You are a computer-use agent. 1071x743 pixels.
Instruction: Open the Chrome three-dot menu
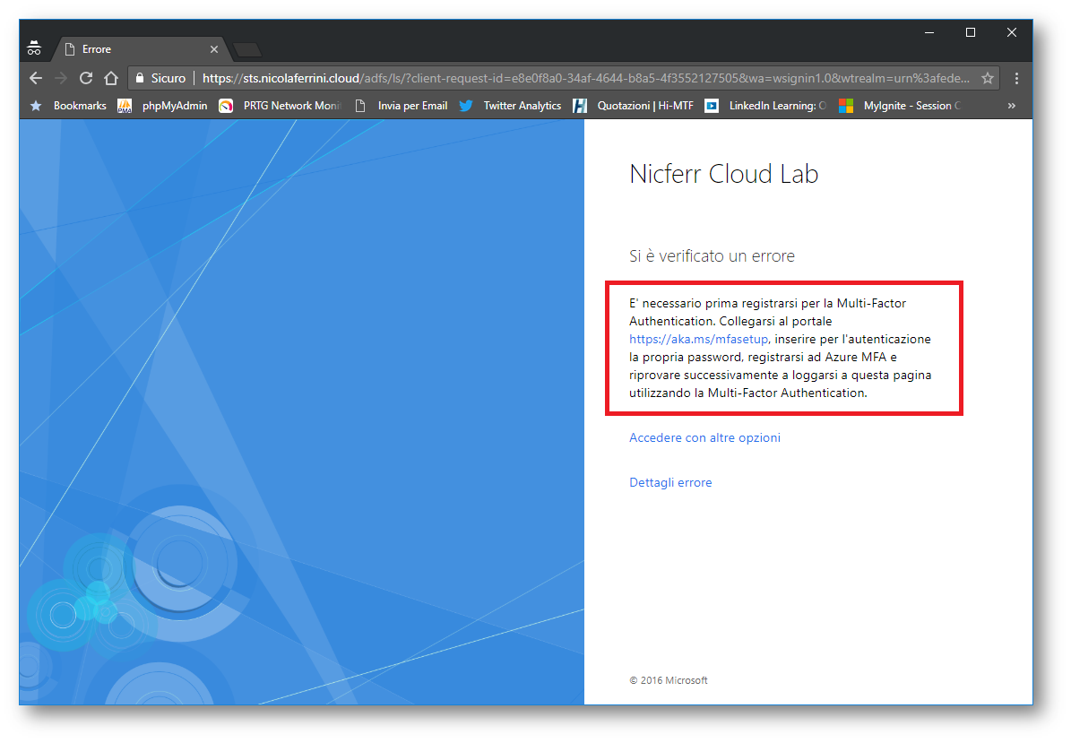pos(1016,78)
